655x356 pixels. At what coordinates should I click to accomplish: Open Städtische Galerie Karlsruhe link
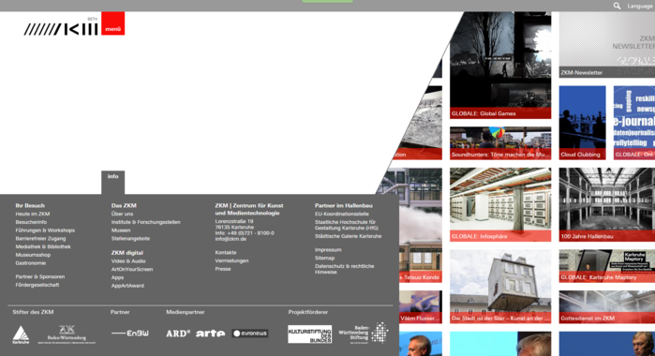(x=348, y=236)
